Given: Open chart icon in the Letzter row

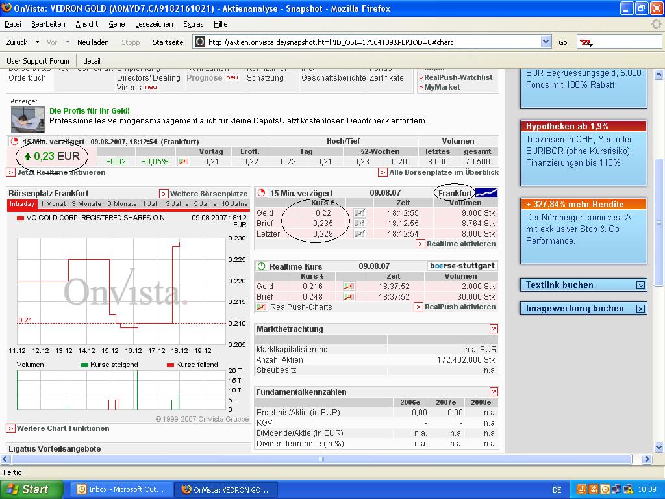Looking at the screenshot, I should 359,234.
